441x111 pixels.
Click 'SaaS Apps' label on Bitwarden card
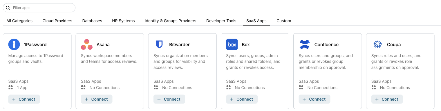tap(164, 81)
